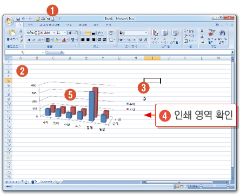Click the Save icon in quick access toolbar

tap(18, 18)
